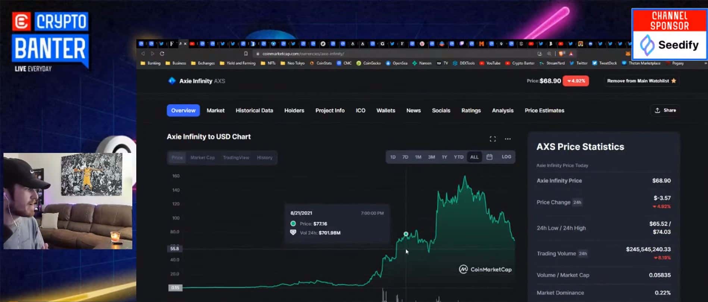Open the News tab
The height and width of the screenshot is (302, 708).
[414, 111]
